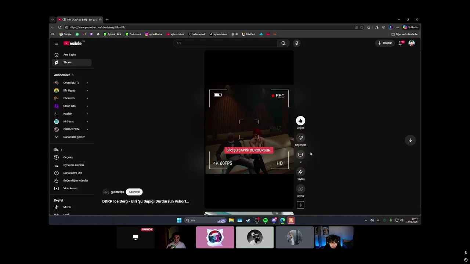This screenshot has width=470, height=264.
Task: Open comments for the short
Action: click(x=300, y=155)
